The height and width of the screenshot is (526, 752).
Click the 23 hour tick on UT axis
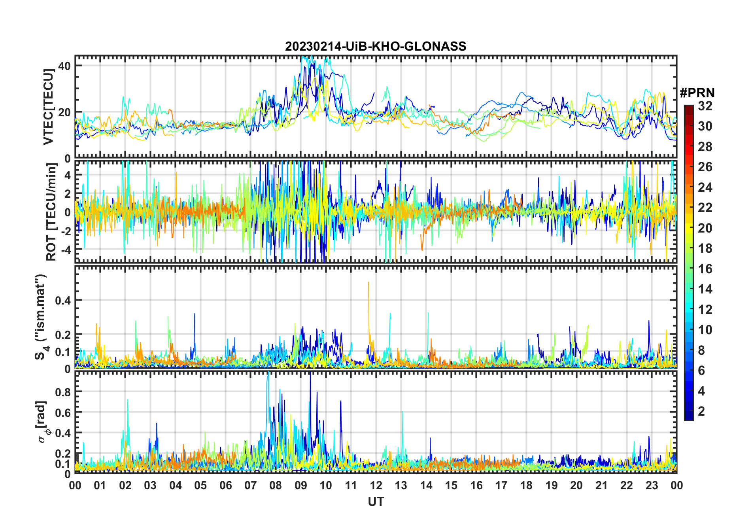tap(652, 485)
